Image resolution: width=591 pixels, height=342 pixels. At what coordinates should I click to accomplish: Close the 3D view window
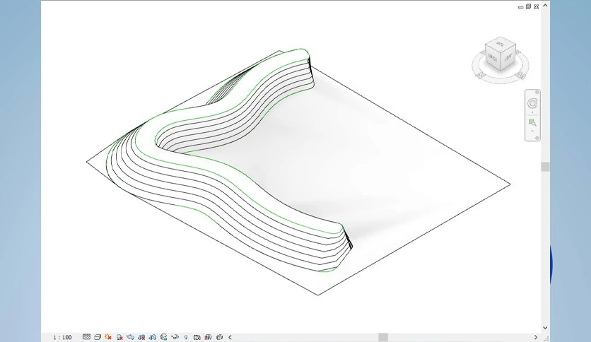(x=536, y=7)
